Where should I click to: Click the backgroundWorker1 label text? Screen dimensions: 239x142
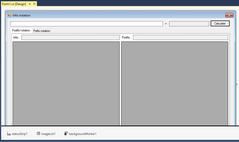coord(83,134)
